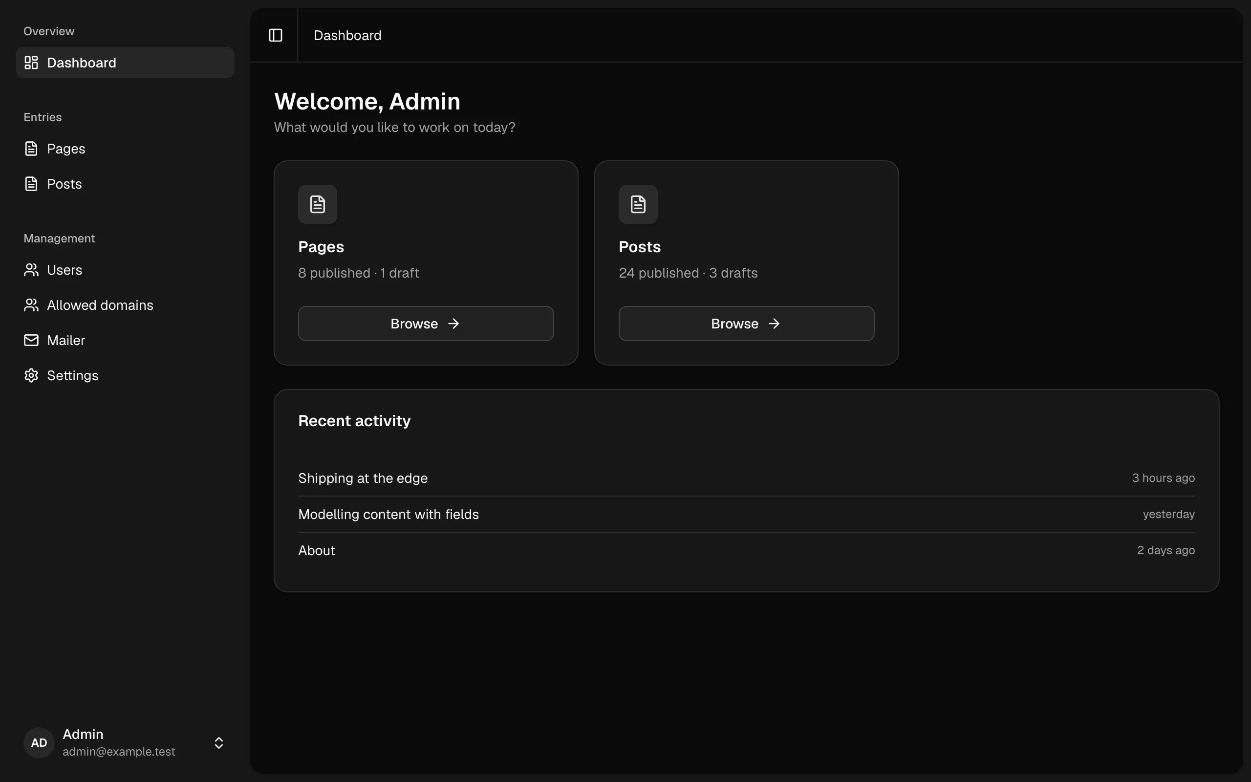Click the Pages card title
This screenshot has height=782, width=1251.
tap(321, 247)
